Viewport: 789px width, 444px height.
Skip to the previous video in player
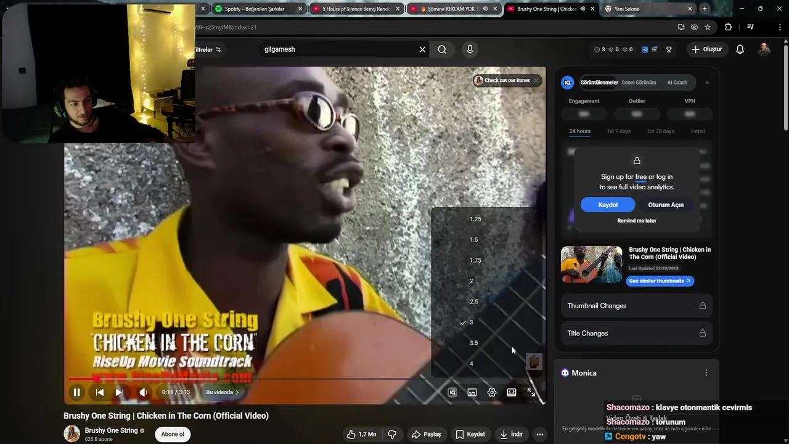pyautogui.click(x=100, y=392)
